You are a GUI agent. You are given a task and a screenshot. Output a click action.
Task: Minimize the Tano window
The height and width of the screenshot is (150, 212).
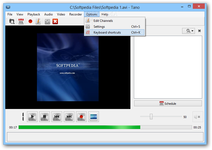pyautogui.click(x=182, y=6)
